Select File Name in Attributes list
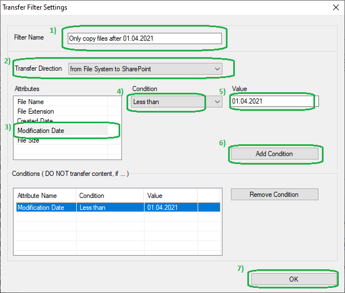 [63, 102]
